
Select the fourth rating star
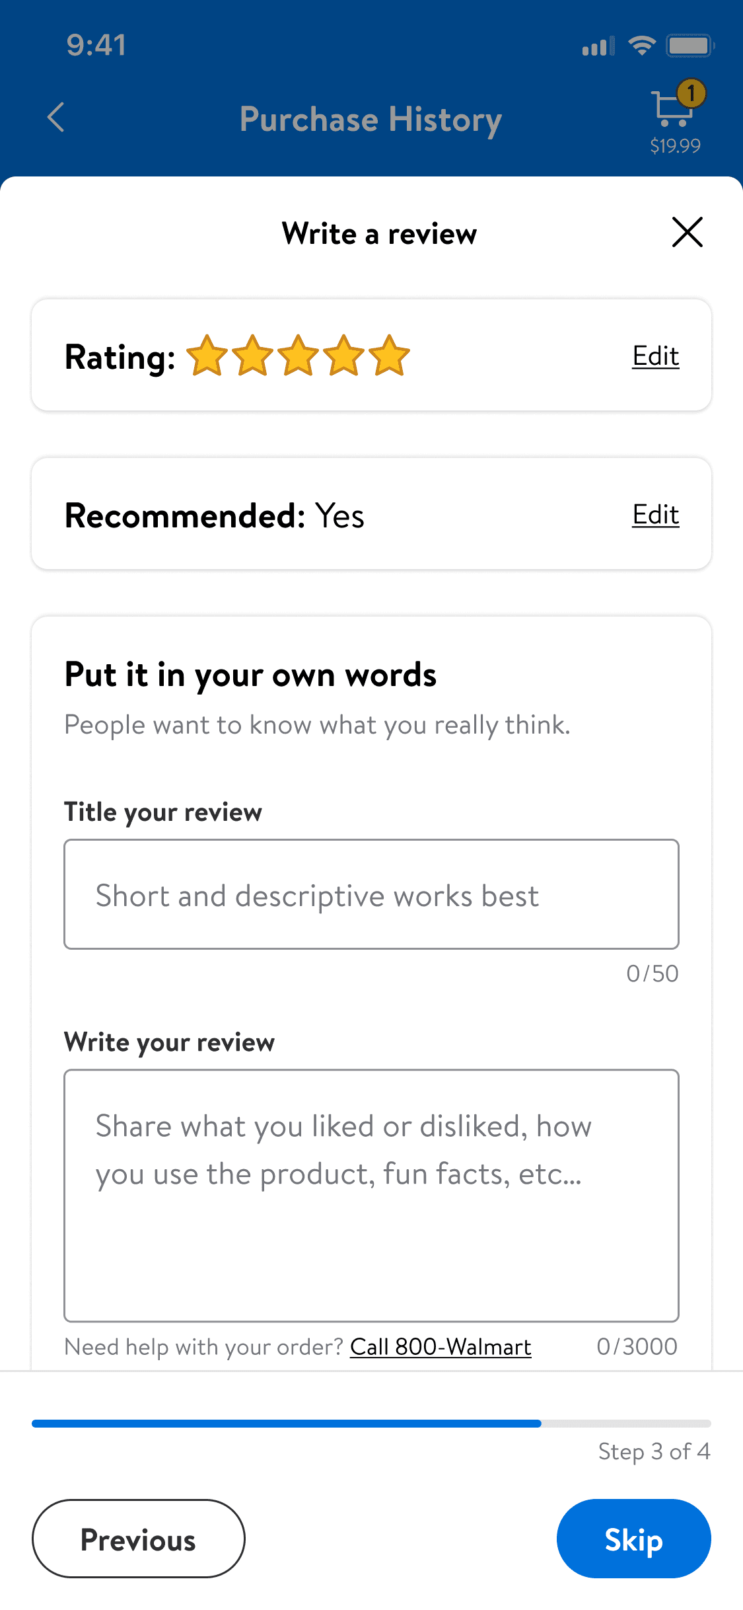click(344, 356)
